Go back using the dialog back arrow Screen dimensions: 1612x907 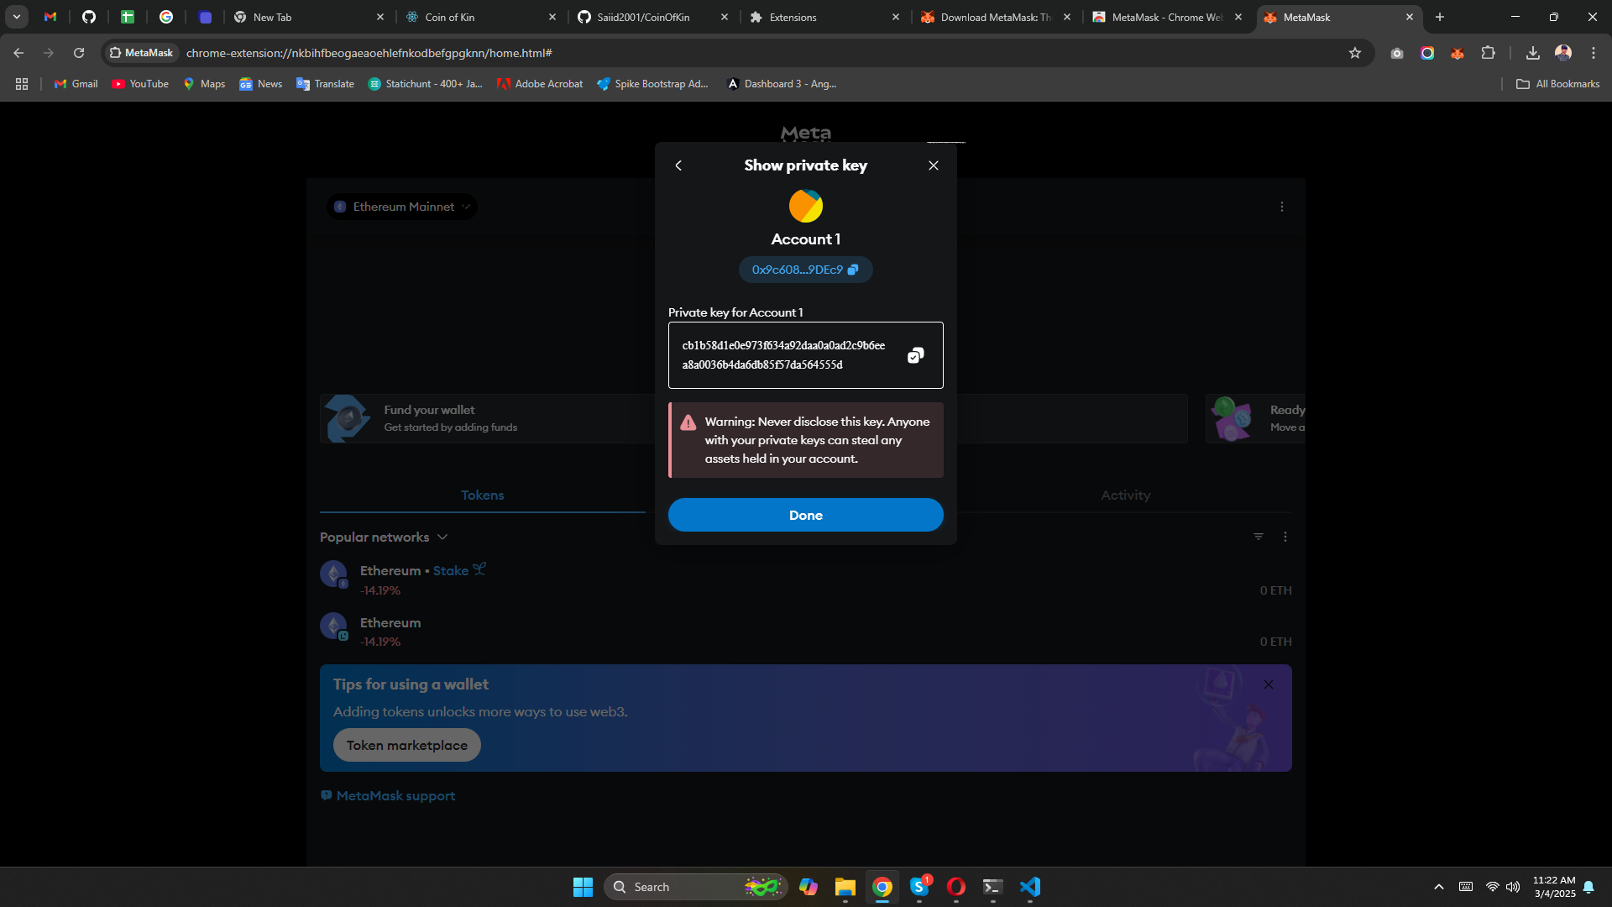coord(678,165)
